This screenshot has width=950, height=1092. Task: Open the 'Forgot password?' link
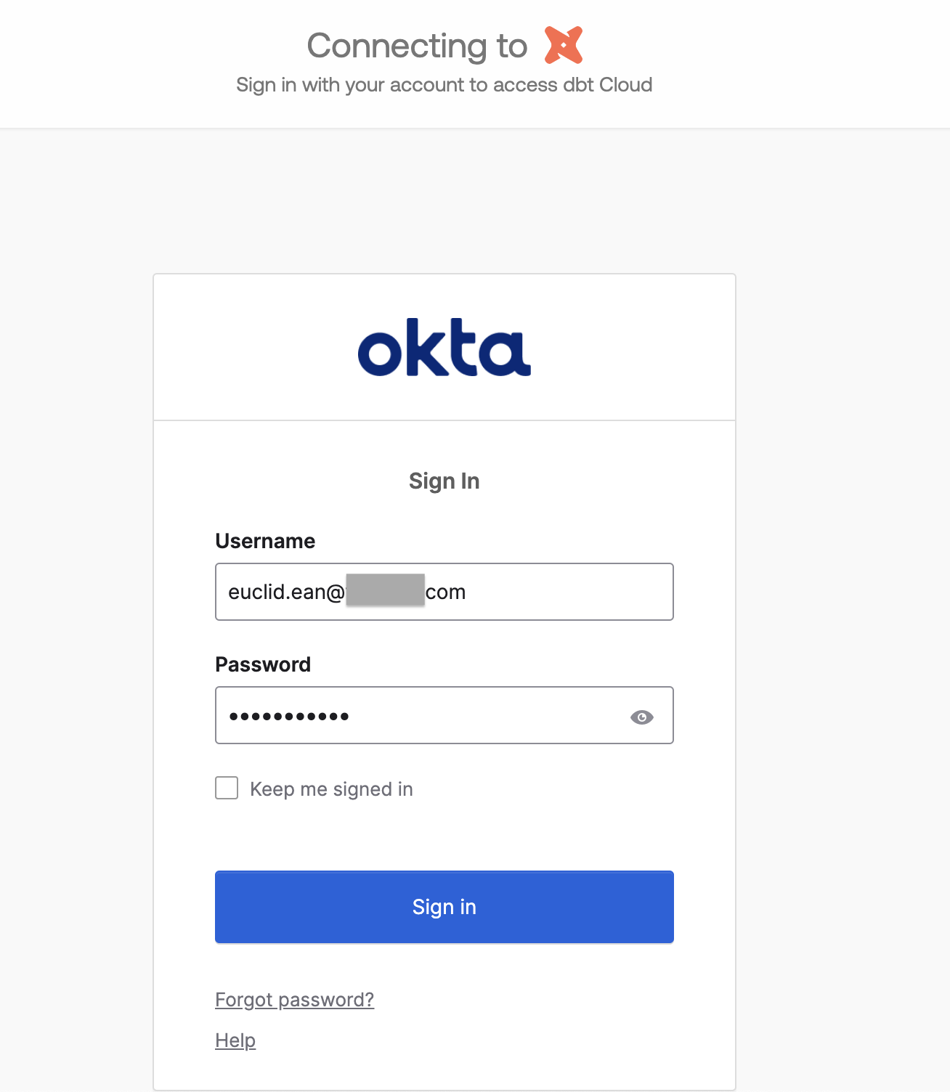[x=294, y=1000]
